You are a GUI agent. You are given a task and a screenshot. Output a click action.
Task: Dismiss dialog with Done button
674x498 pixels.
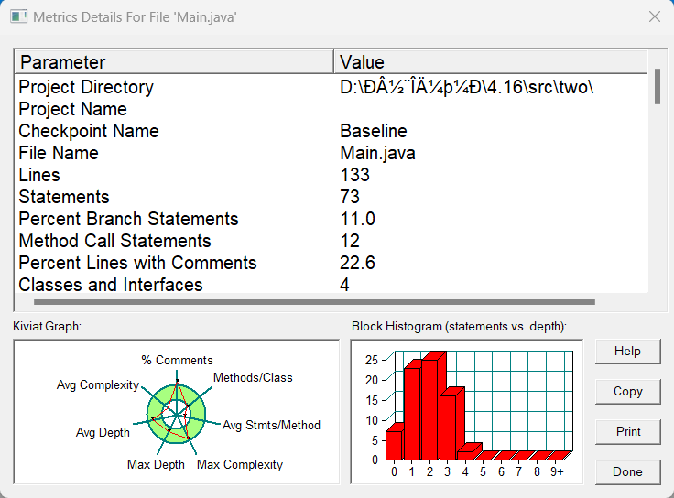coord(627,471)
